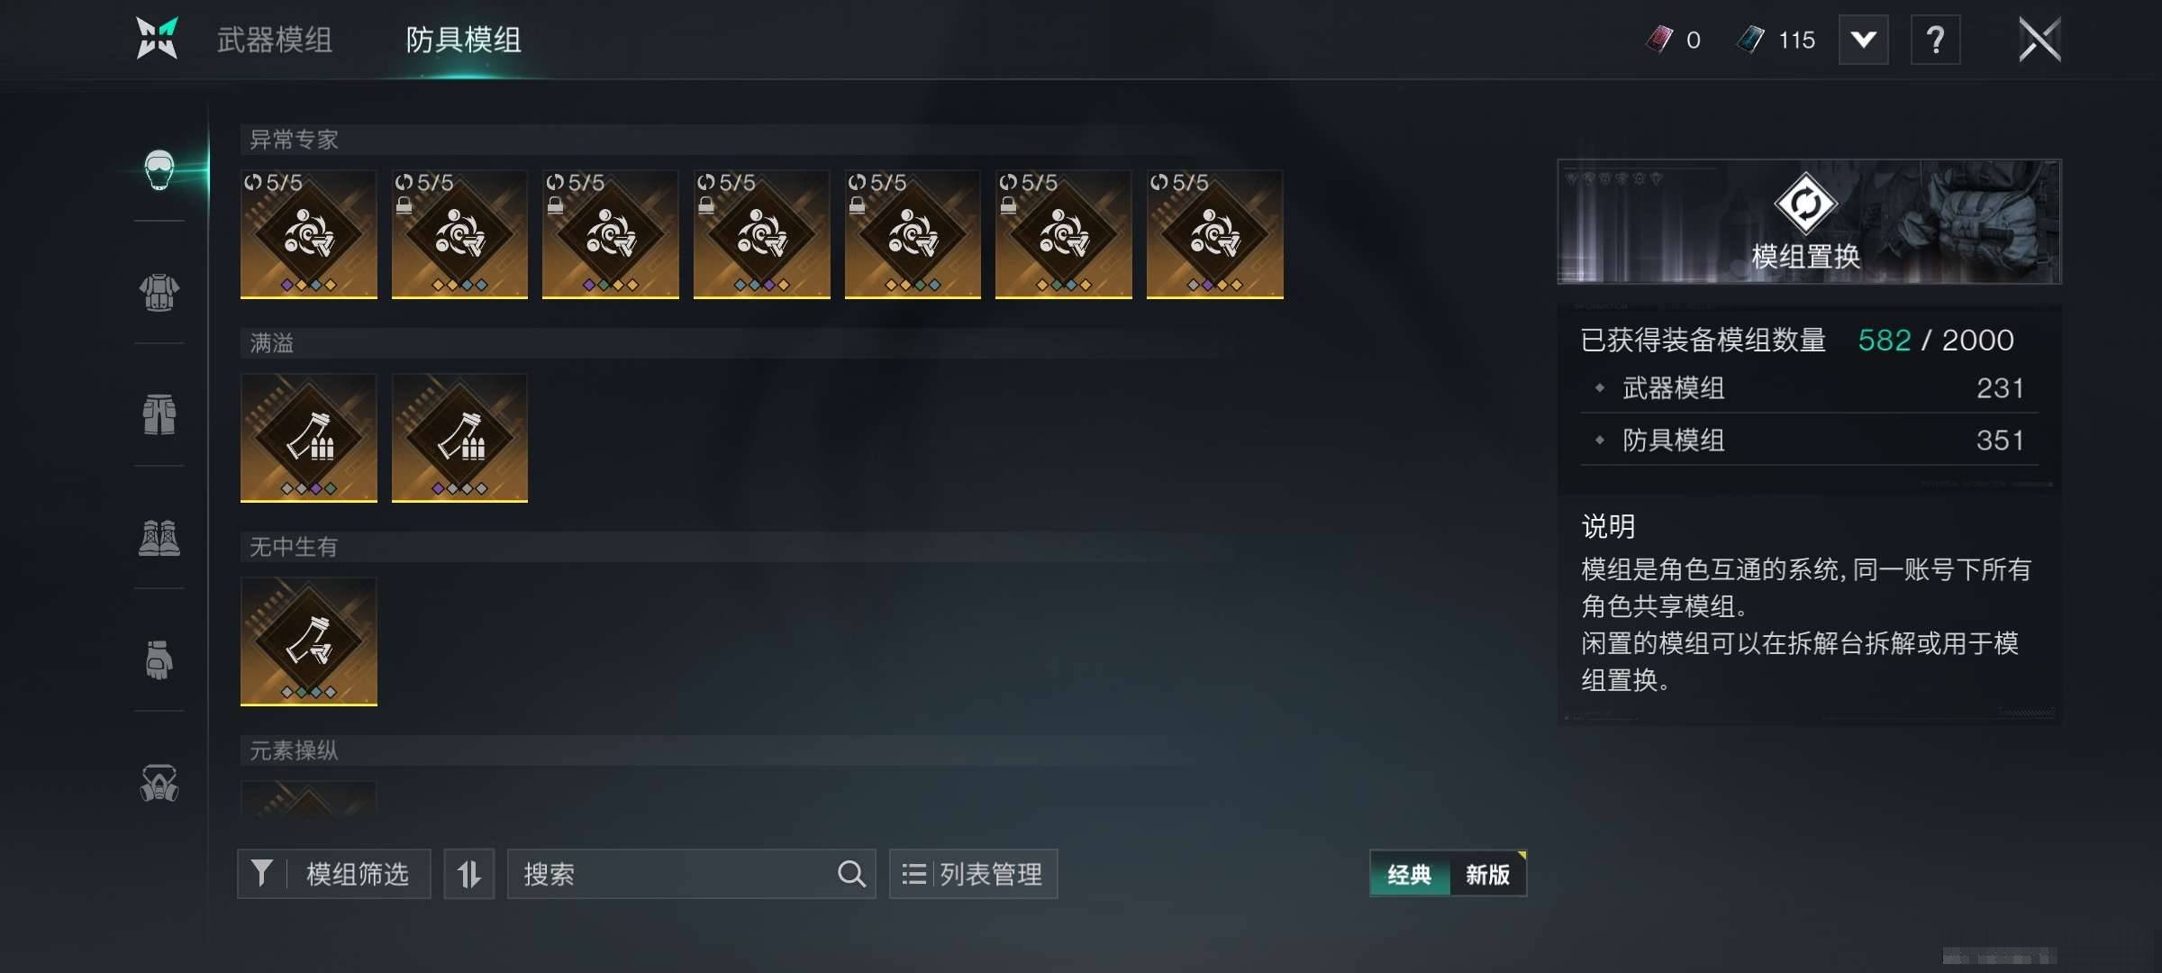Expand the currency dropdown arrow
Image resolution: width=2162 pixels, height=973 pixels.
coord(1863,40)
